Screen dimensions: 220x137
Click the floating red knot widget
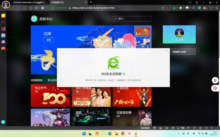[x=215, y=88]
